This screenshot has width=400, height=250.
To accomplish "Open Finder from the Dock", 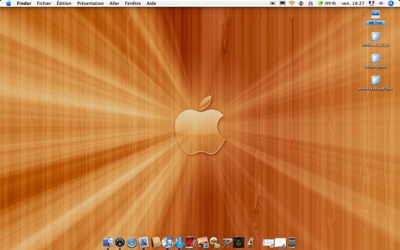I will 108,242.
